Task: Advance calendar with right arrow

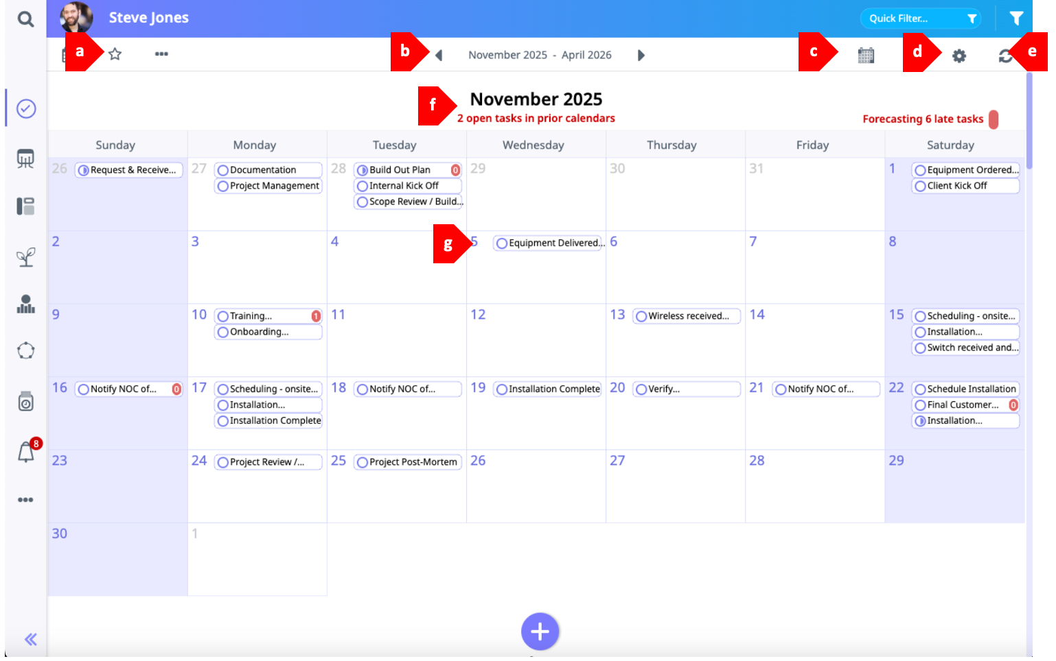Action: tap(641, 56)
